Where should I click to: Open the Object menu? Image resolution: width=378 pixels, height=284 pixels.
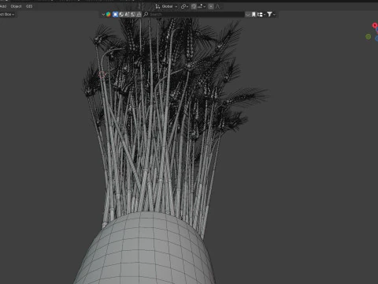coord(16,6)
